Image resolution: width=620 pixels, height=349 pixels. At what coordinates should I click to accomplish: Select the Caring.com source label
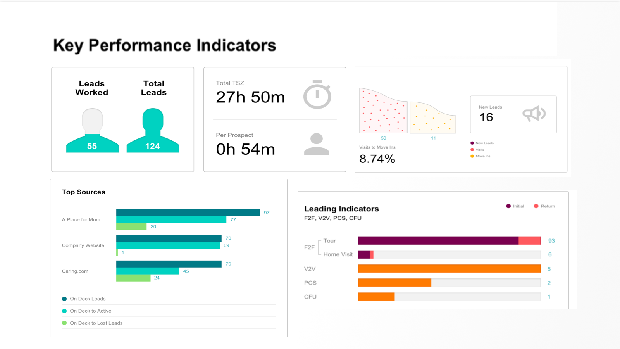75,271
